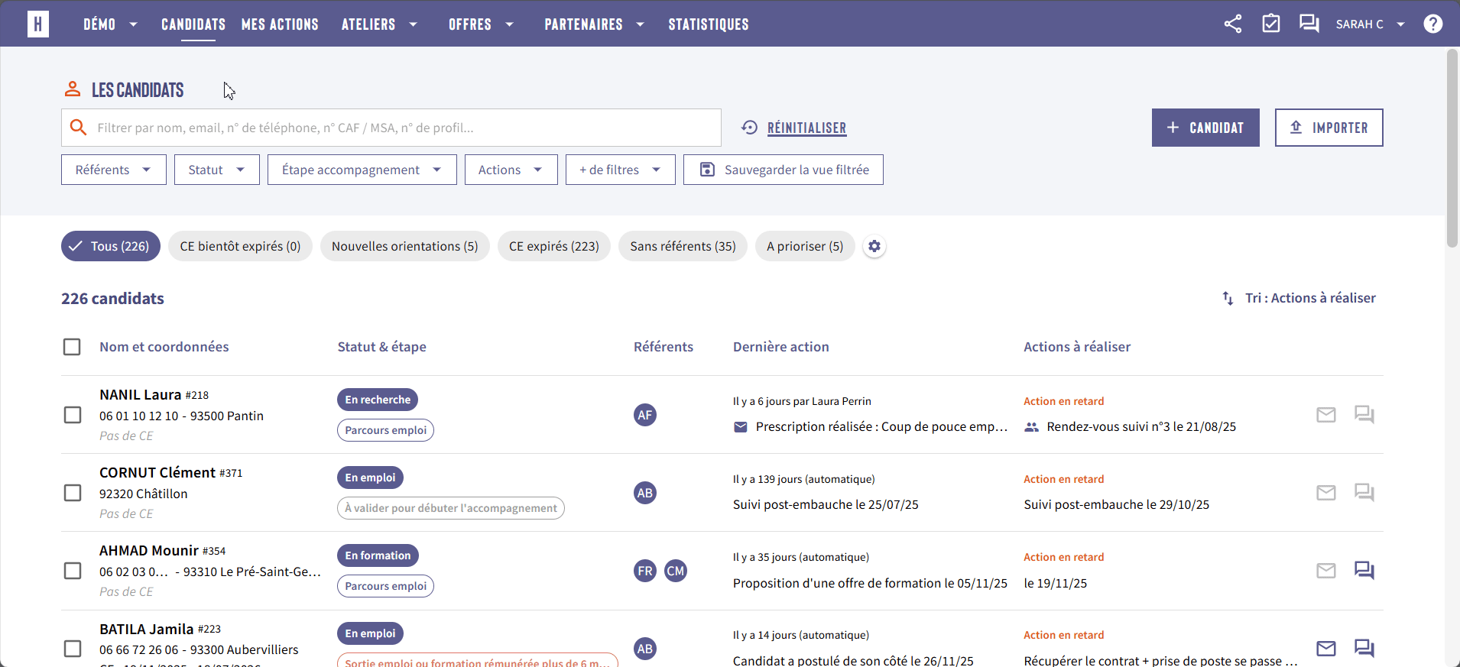Select Nouvelles orientations (5) view
Screen dimensions: 1460x667
tap(405, 246)
